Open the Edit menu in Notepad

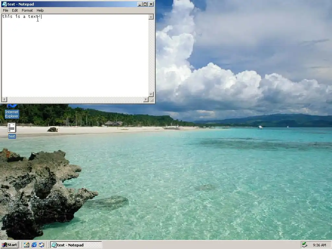[15, 10]
